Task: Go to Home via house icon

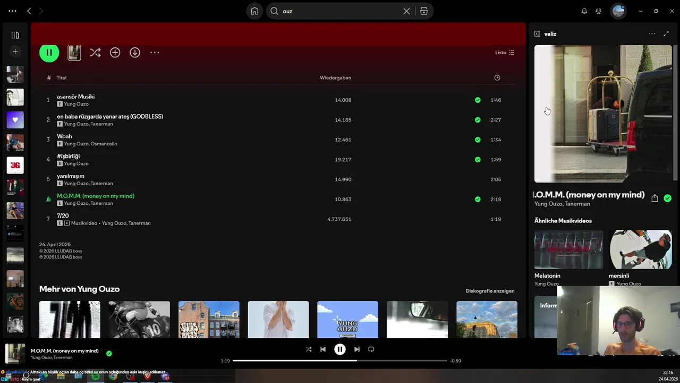Action: 255,11
